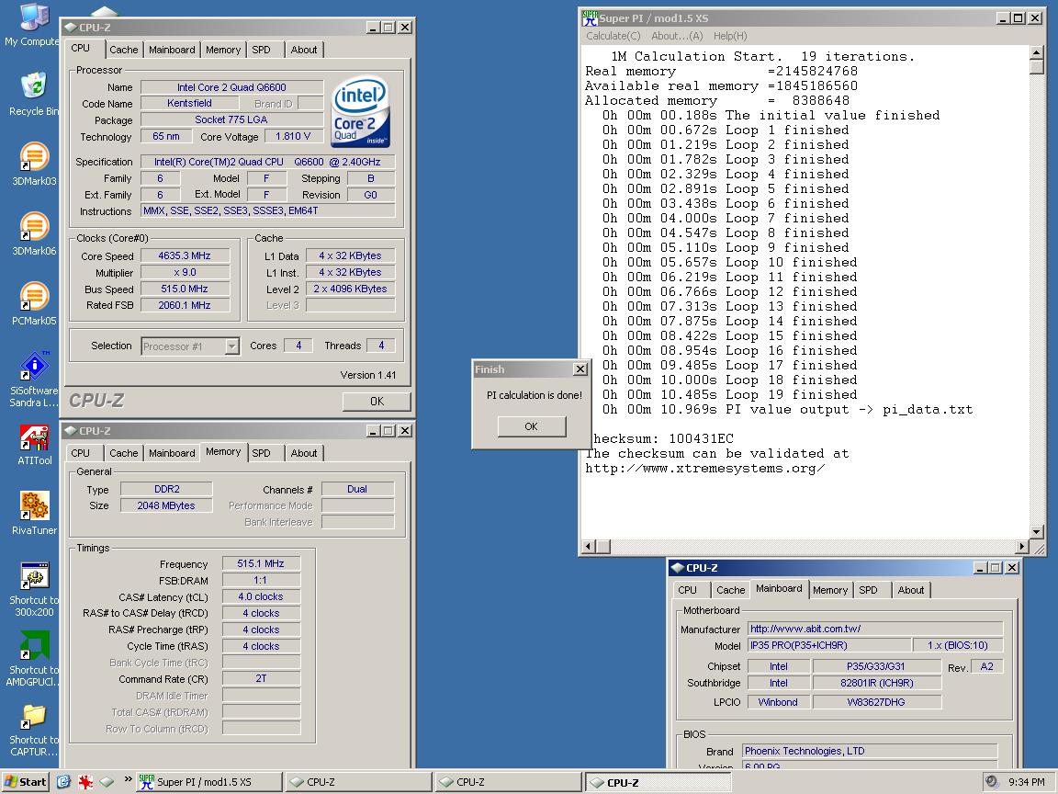Confirm the PI calculation is done dialog
Screen dimensions: 1058x794
coord(531,426)
